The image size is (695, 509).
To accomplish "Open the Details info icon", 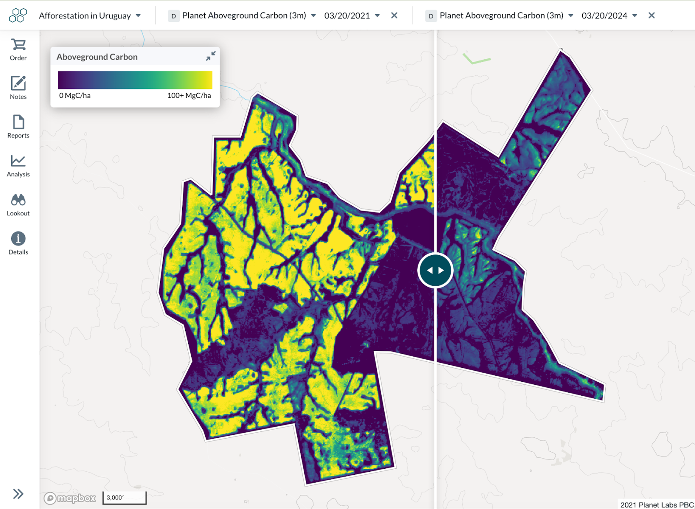I will tap(18, 239).
